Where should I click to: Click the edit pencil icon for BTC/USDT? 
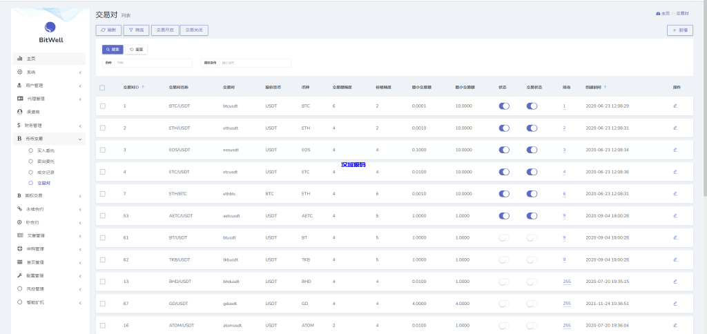coord(675,106)
